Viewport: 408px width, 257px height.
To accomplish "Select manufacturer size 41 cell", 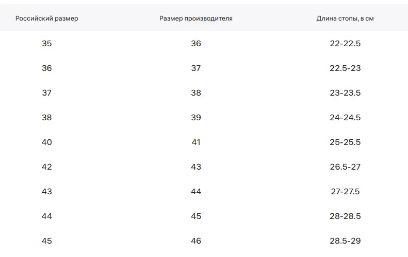I will pyautogui.click(x=196, y=142).
